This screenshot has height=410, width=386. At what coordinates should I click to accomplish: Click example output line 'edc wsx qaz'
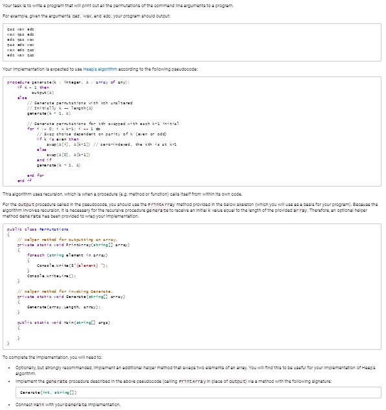point(20,55)
